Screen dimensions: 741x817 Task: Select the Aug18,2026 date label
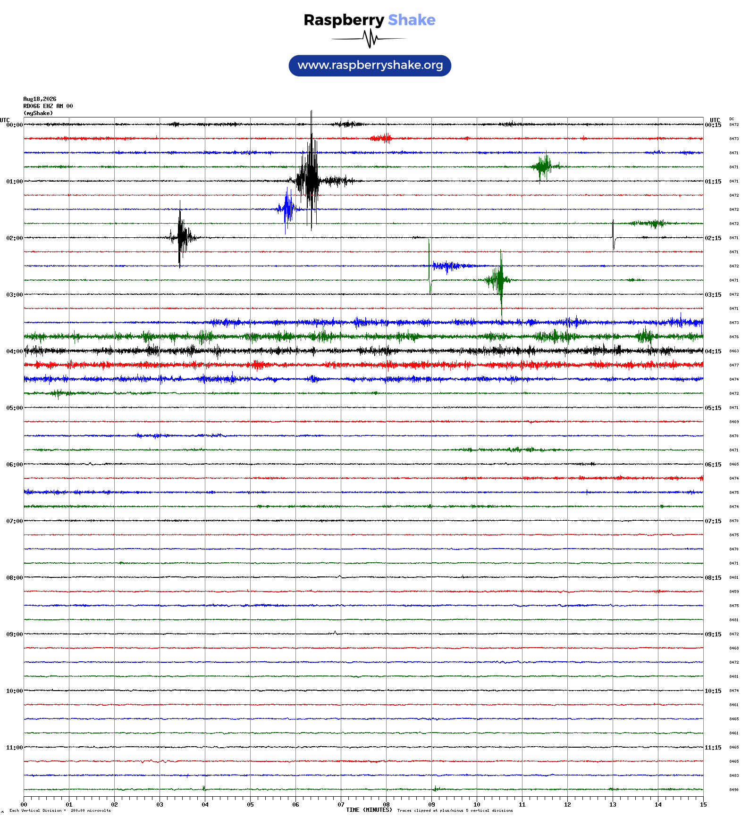pos(40,99)
